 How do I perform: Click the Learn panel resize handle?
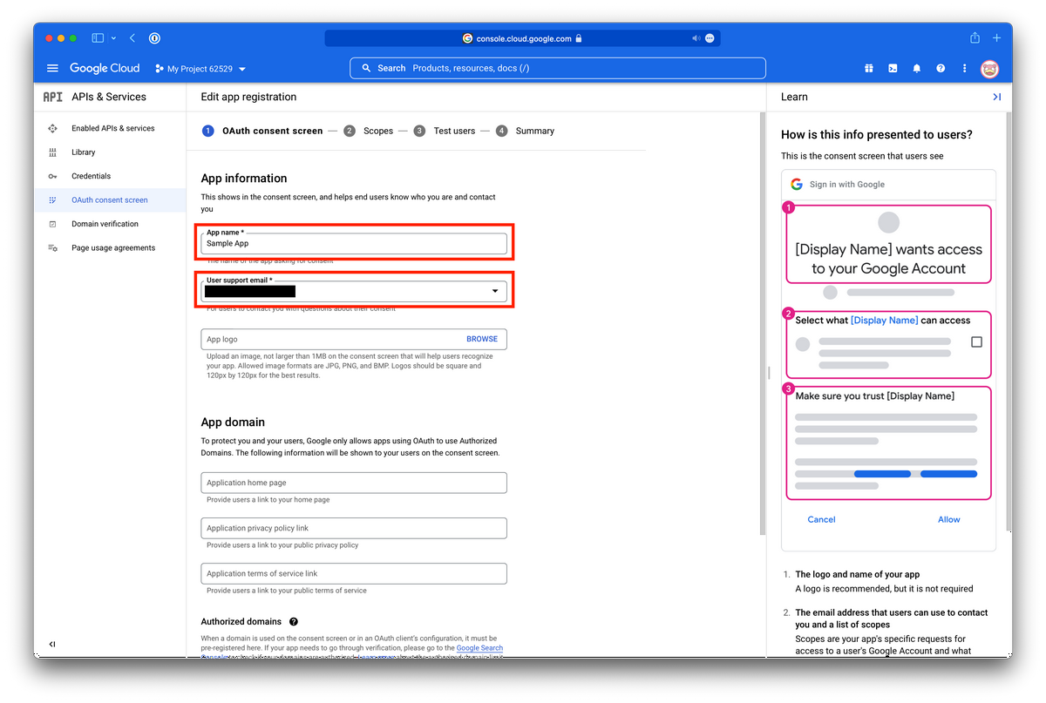[769, 372]
